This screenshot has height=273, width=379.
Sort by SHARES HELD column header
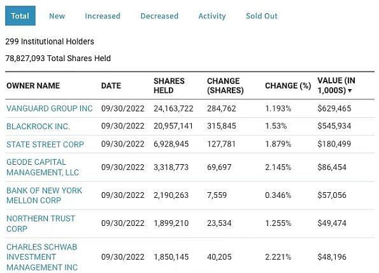[x=169, y=85]
